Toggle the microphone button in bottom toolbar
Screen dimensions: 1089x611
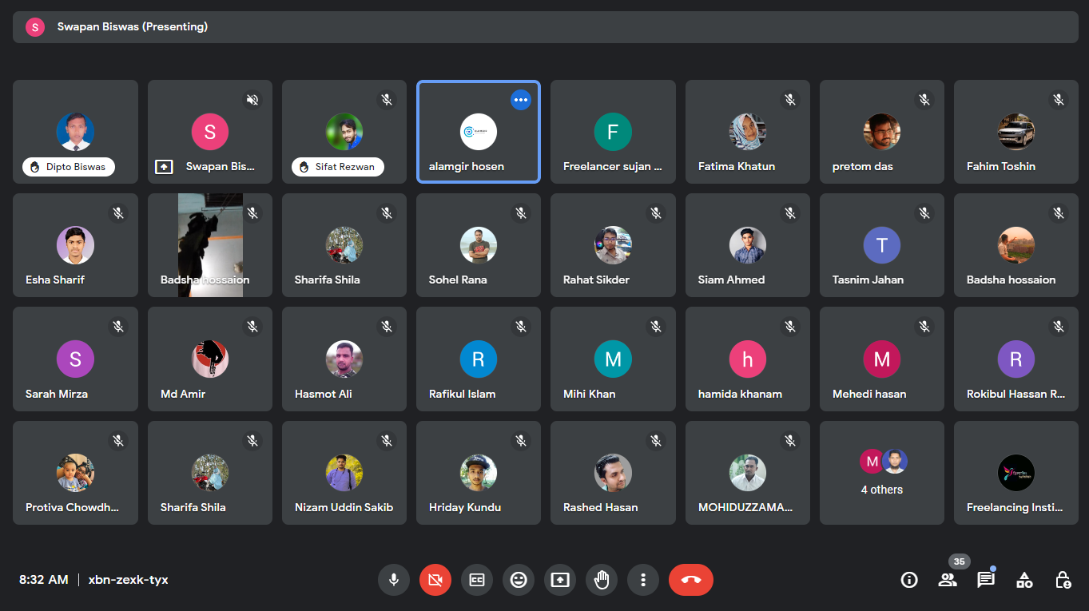(x=393, y=580)
